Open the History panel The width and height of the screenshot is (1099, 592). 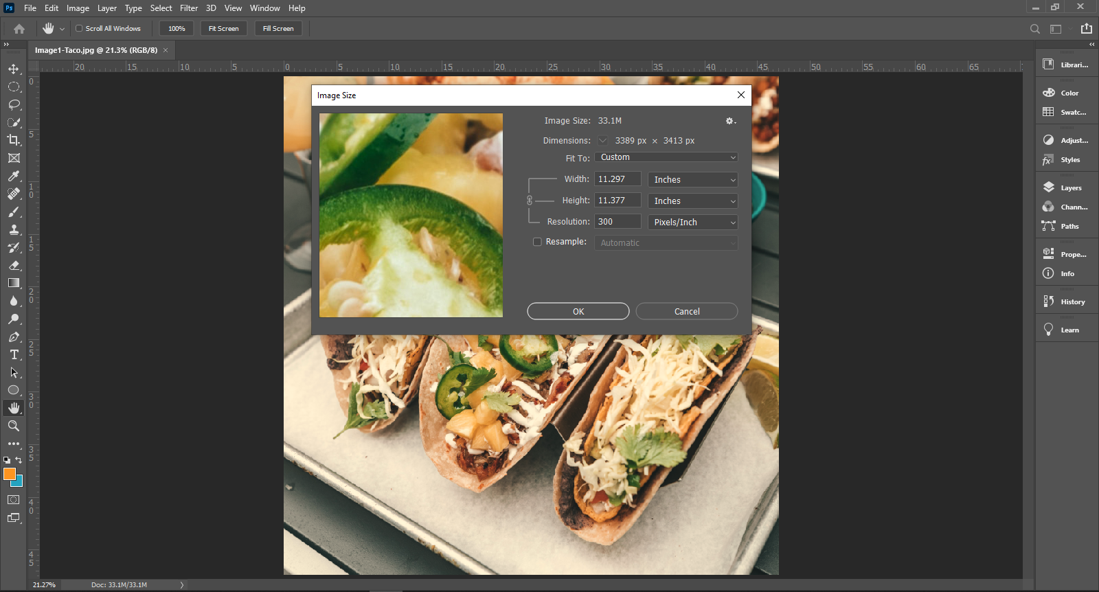coord(1067,301)
